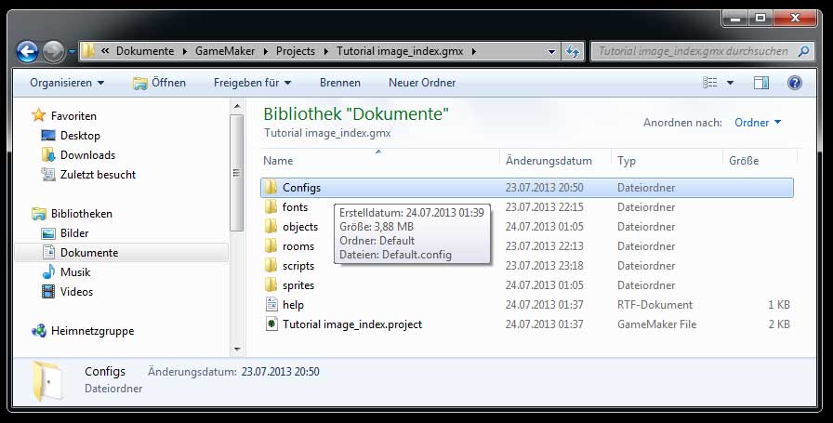Sort by Änderungsdatum column header
Viewport: 833px width, 423px height.
pos(549,161)
